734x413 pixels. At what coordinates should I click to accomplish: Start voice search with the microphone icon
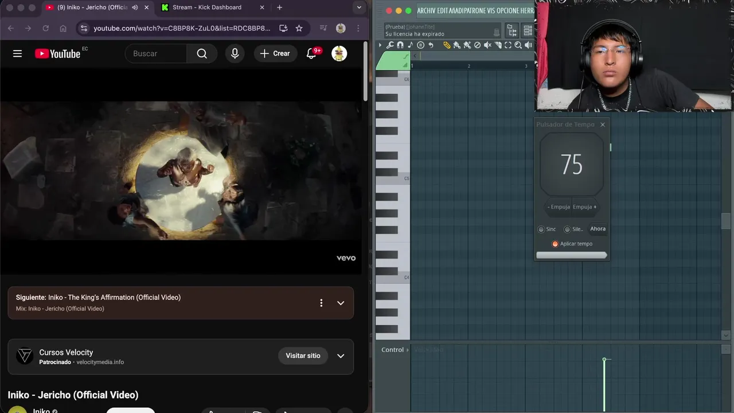235,53
